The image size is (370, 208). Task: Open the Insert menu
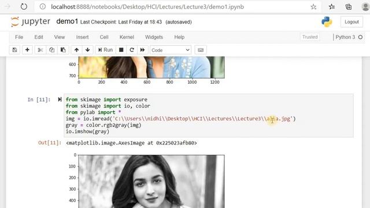[x=82, y=37]
